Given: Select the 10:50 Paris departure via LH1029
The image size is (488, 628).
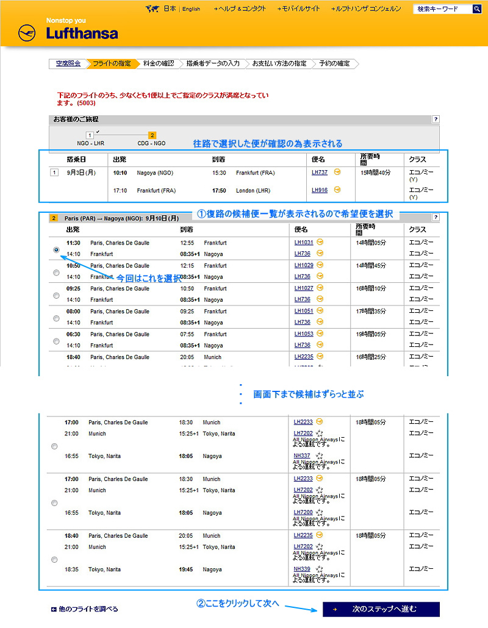Looking at the screenshot, I should (x=56, y=273).
